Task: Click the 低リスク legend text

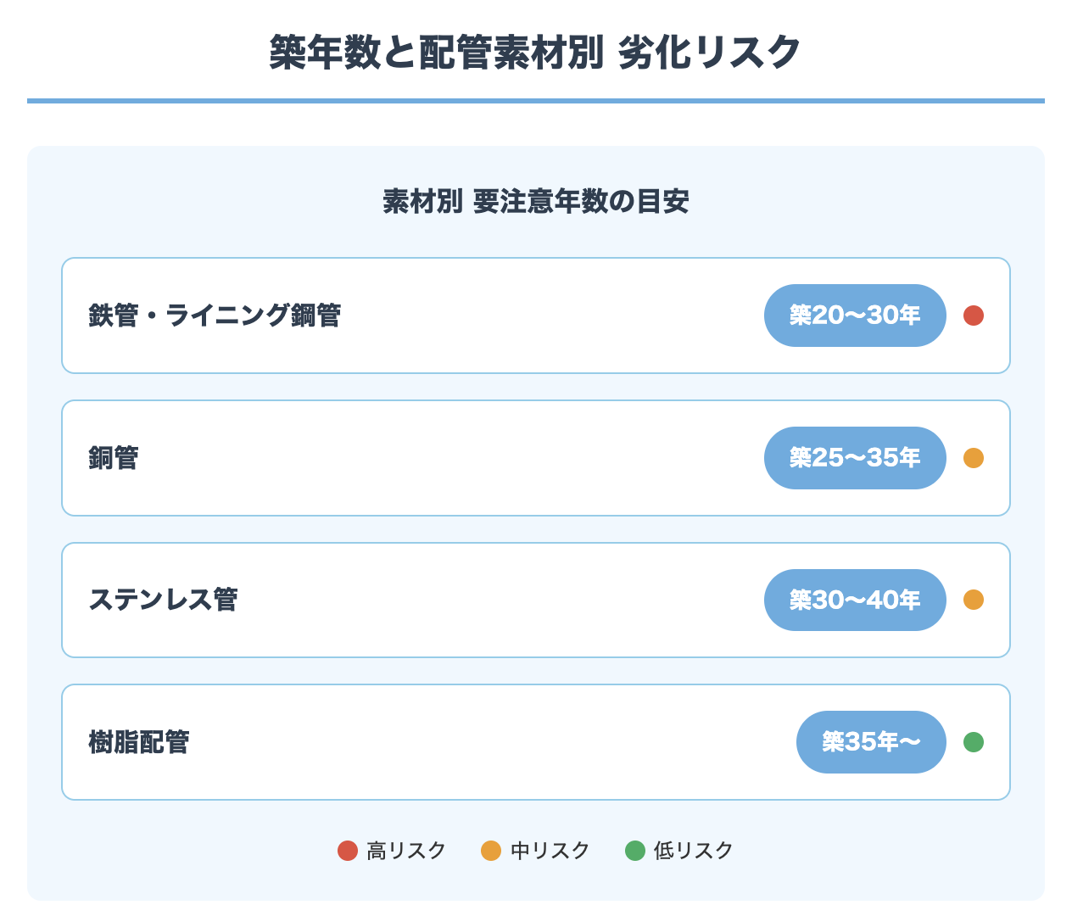Action: pos(694,851)
